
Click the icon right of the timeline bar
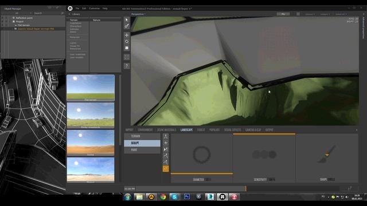click(350, 188)
